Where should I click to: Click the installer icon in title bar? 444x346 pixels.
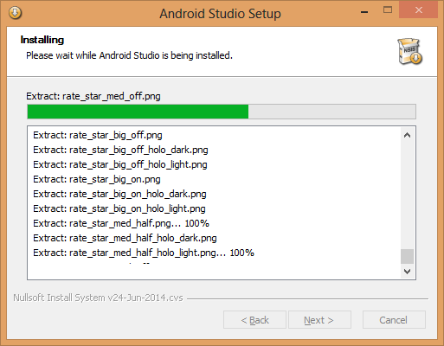tap(15, 13)
